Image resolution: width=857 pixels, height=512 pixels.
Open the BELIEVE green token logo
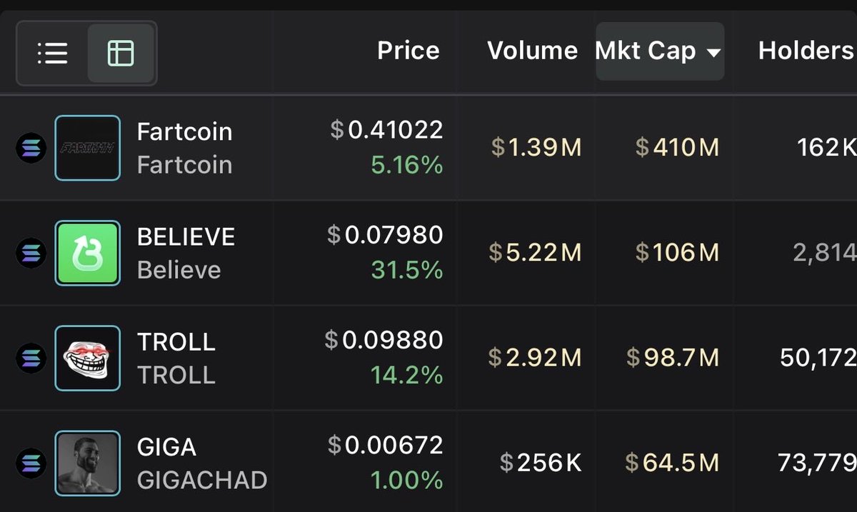pos(88,253)
